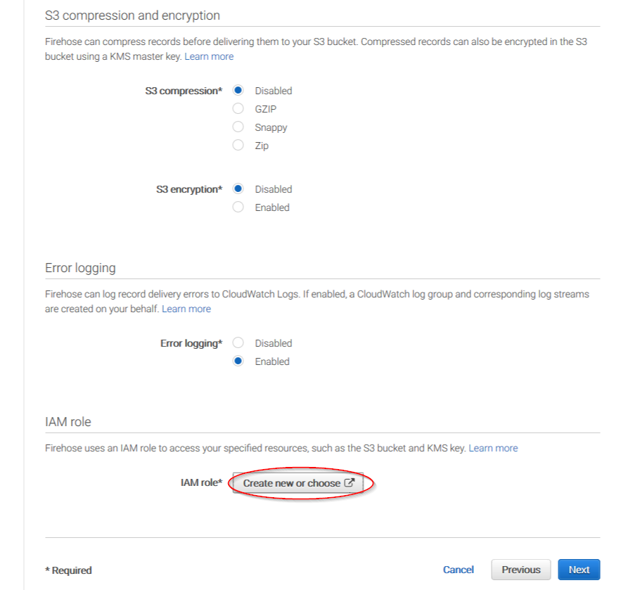640x590 pixels.
Task: Click the Error logging section heading
Action: point(80,268)
